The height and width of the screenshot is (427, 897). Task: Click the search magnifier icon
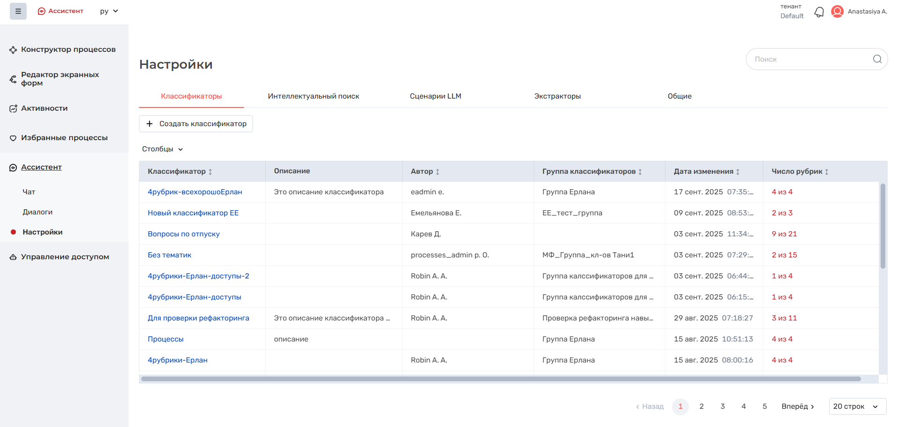click(x=877, y=59)
